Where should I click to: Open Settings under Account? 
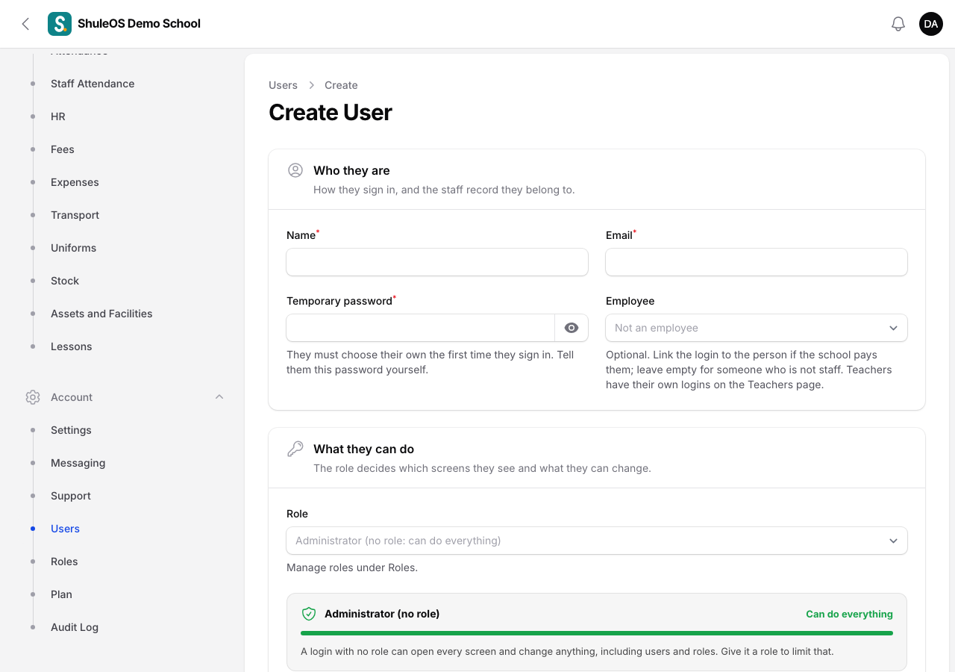(x=71, y=430)
